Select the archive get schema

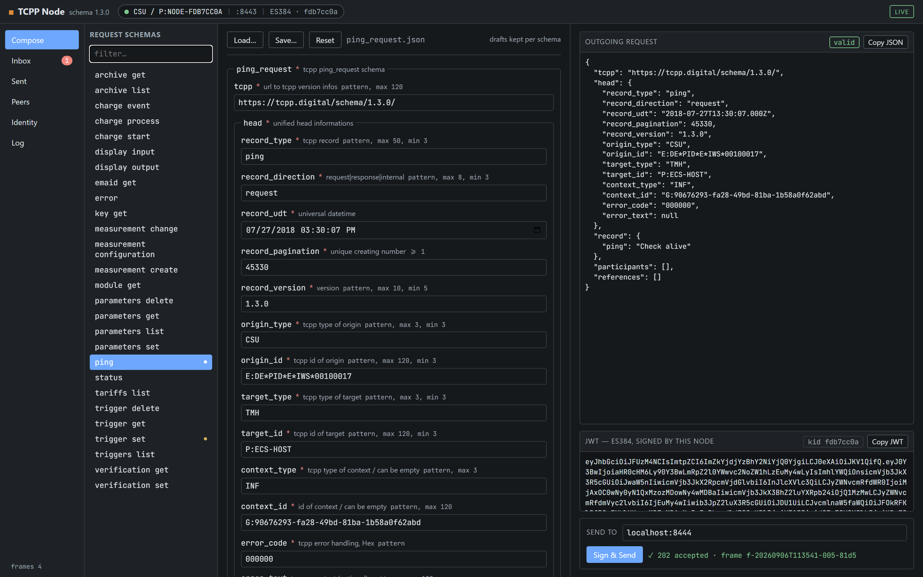[151, 75]
